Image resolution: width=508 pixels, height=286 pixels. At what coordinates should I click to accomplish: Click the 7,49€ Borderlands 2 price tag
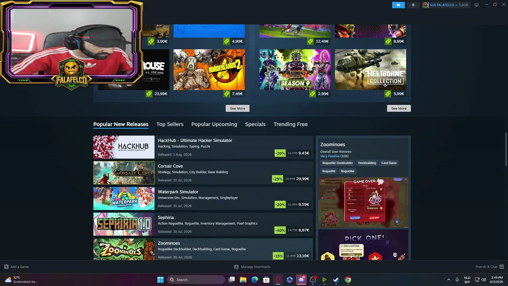(x=233, y=94)
